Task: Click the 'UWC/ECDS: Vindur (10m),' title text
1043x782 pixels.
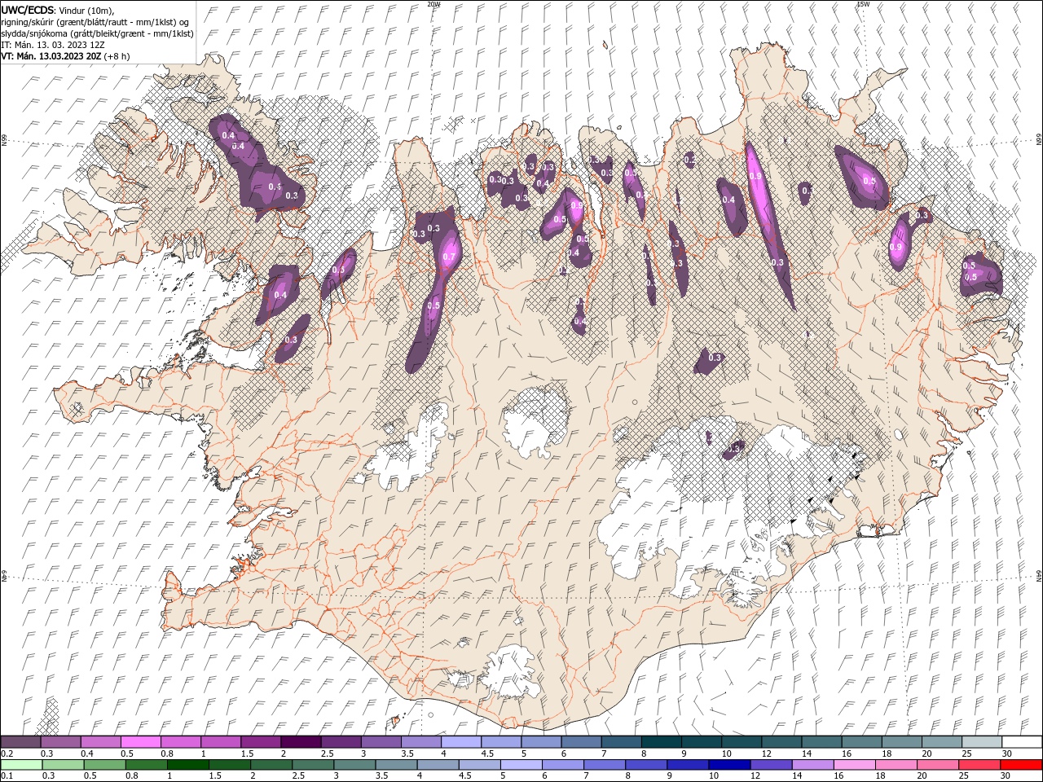Action: coord(58,10)
